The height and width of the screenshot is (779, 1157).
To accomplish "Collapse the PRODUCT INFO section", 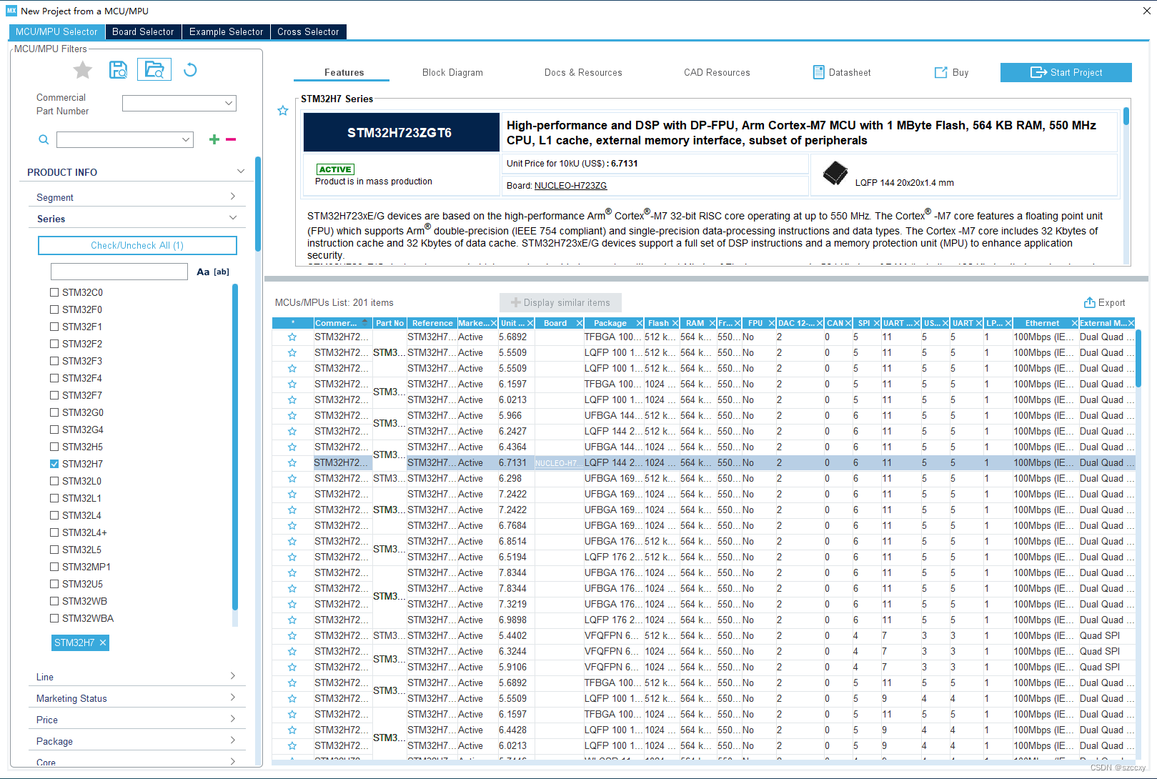I will pyautogui.click(x=241, y=172).
